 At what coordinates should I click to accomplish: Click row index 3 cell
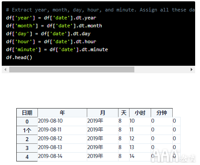[27, 148]
